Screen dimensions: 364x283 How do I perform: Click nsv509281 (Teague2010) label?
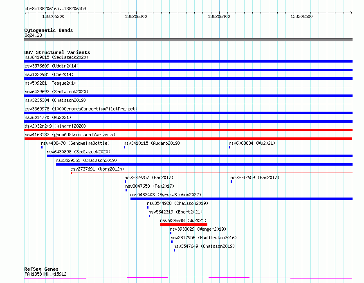[52, 83]
